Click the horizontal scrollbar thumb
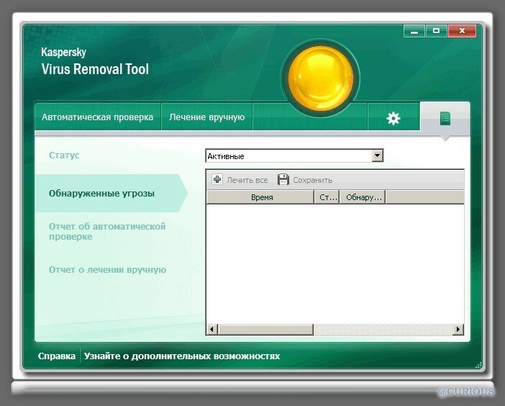505x406 pixels. 265,329
